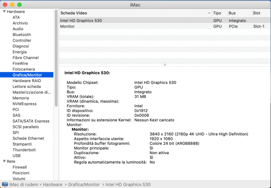Choose NVMExpress from the Hardware list

[x=24, y=104]
